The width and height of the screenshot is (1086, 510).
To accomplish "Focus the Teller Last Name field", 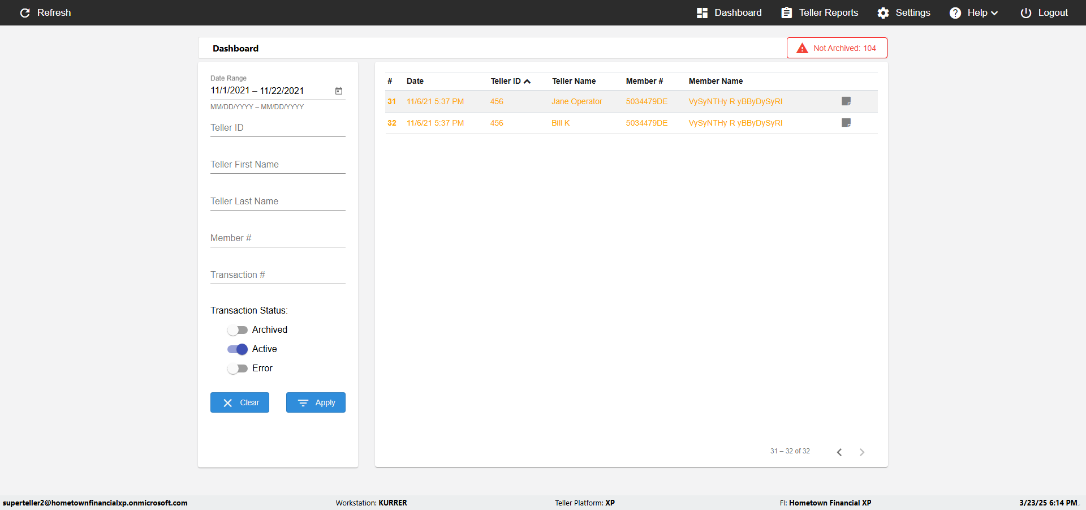I will click(278, 202).
